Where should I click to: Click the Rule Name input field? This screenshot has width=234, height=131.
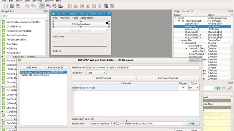[143, 67]
